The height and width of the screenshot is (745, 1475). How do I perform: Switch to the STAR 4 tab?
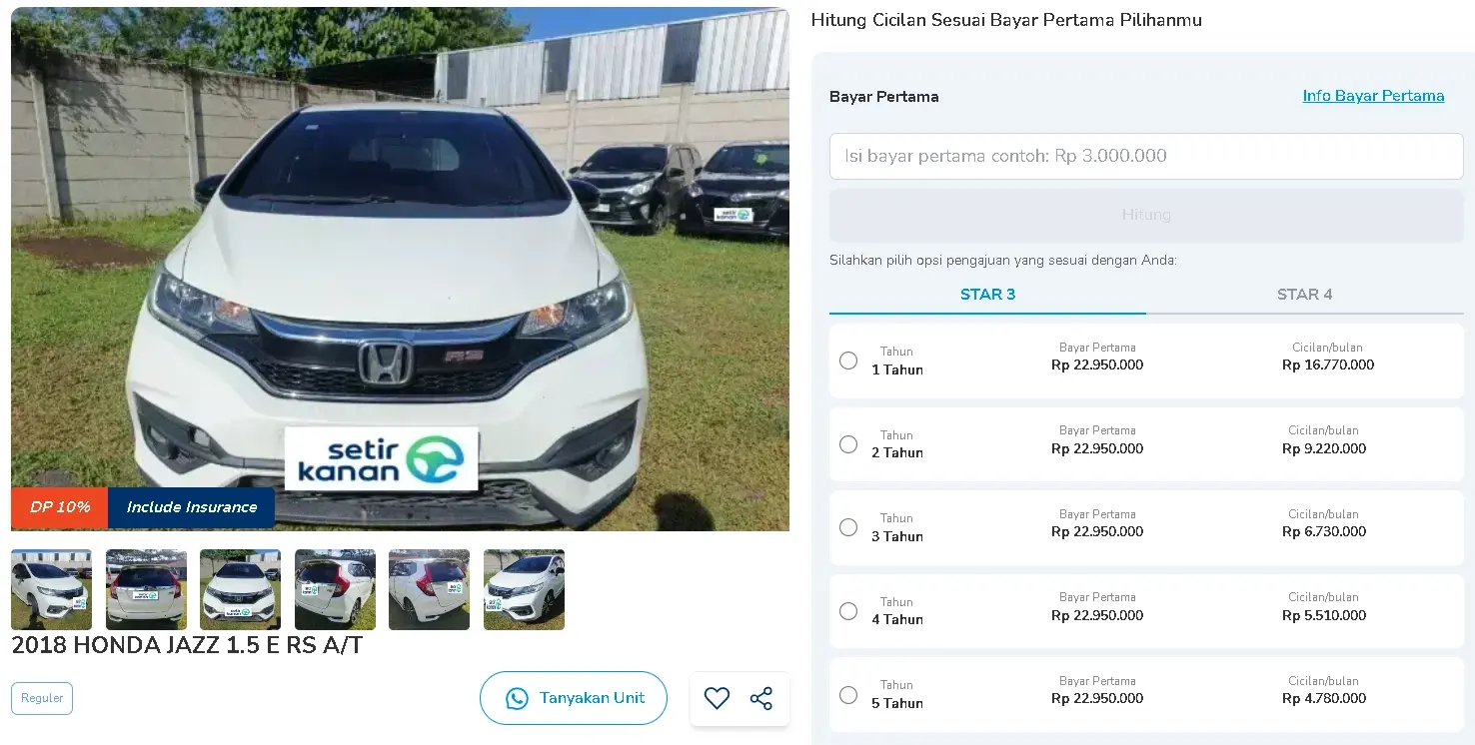click(1304, 295)
